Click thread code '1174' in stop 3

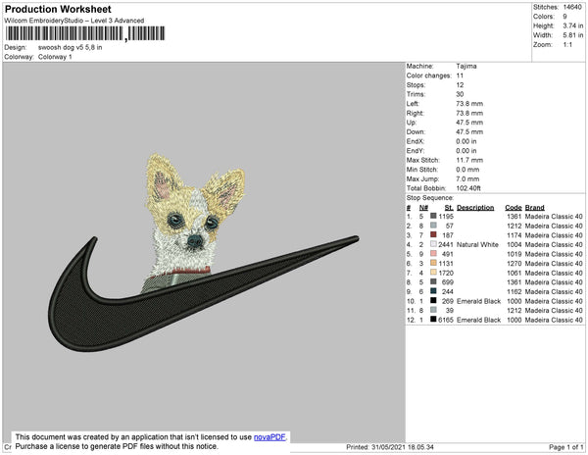click(514, 235)
